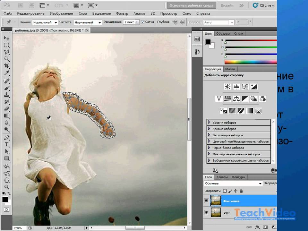Hide the Фон копия layer

point(206,201)
